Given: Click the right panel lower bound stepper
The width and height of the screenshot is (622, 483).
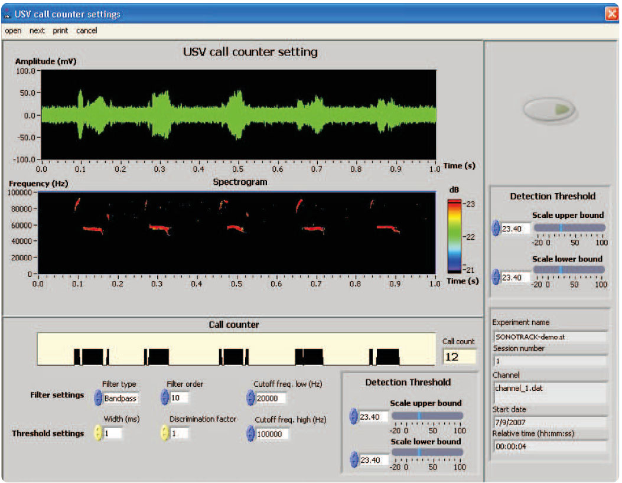Looking at the screenshot, I should pyautogui.click(x=496, y=277).
